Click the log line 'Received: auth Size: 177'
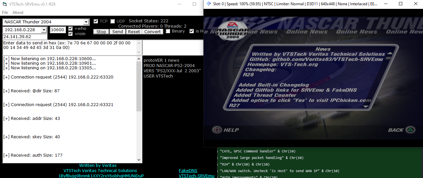Screen dimensions: 423x178 point(33,155)
